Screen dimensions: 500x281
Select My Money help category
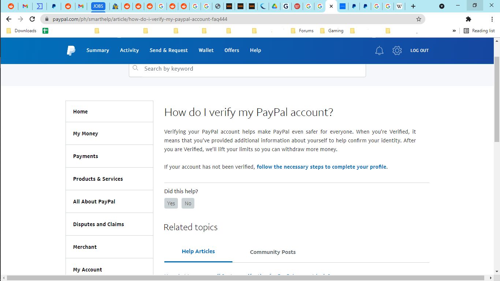(109, 134)
